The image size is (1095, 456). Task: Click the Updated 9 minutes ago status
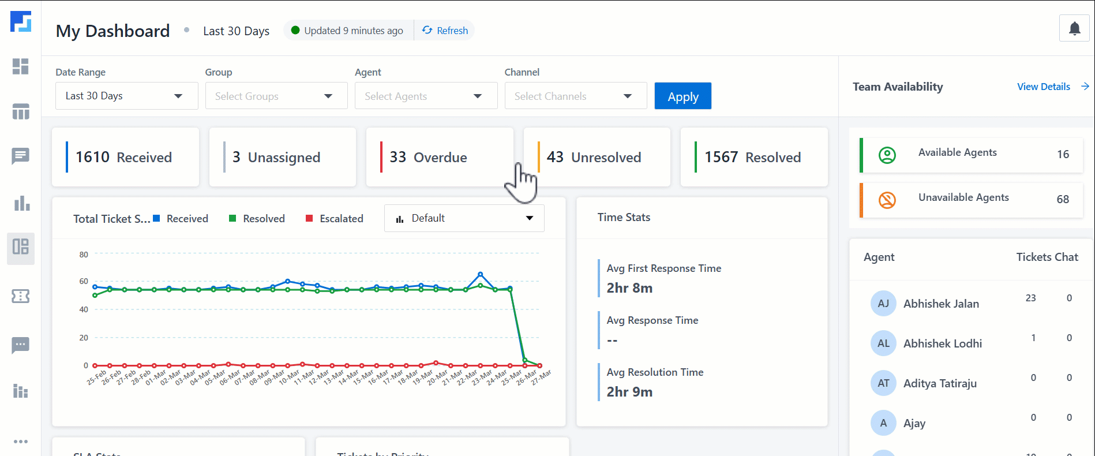click(348, 31)
